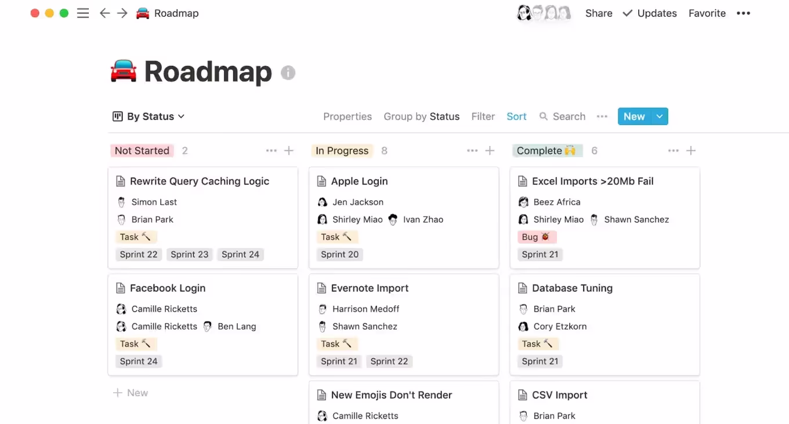Add a card with Not Started plus icon
789x424 pixels.
coord(289,151)
